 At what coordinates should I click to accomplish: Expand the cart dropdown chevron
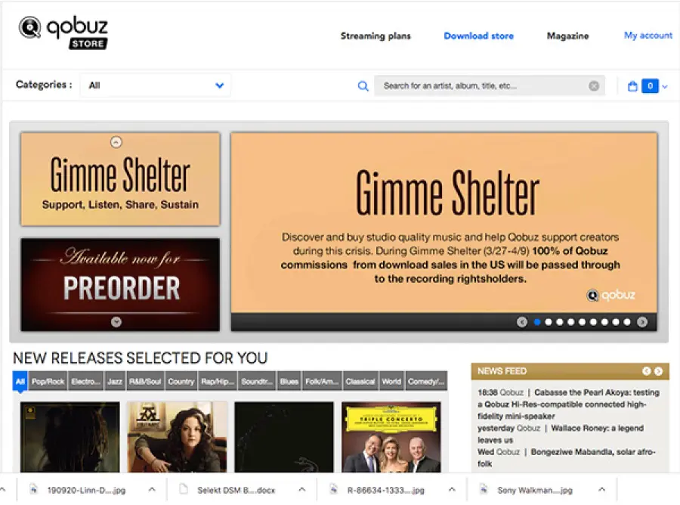click(x=665, y=87)
